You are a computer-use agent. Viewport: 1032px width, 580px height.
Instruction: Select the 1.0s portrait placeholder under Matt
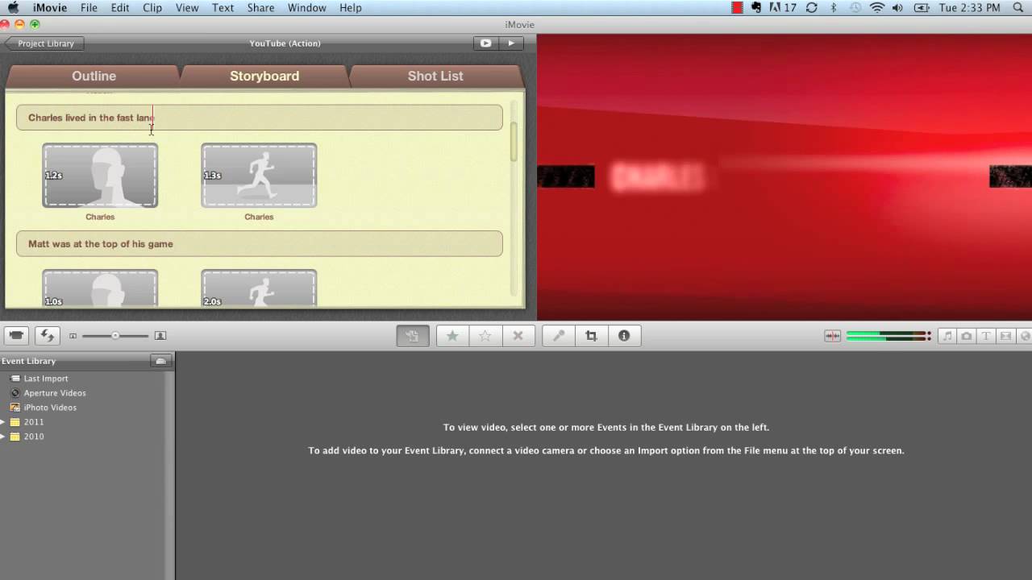coord(100,288)
